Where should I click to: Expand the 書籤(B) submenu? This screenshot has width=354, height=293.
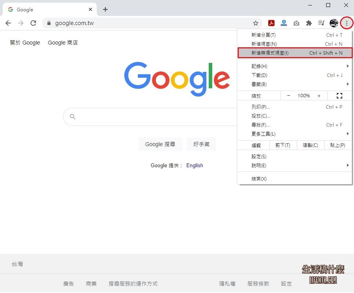point(294,84)
